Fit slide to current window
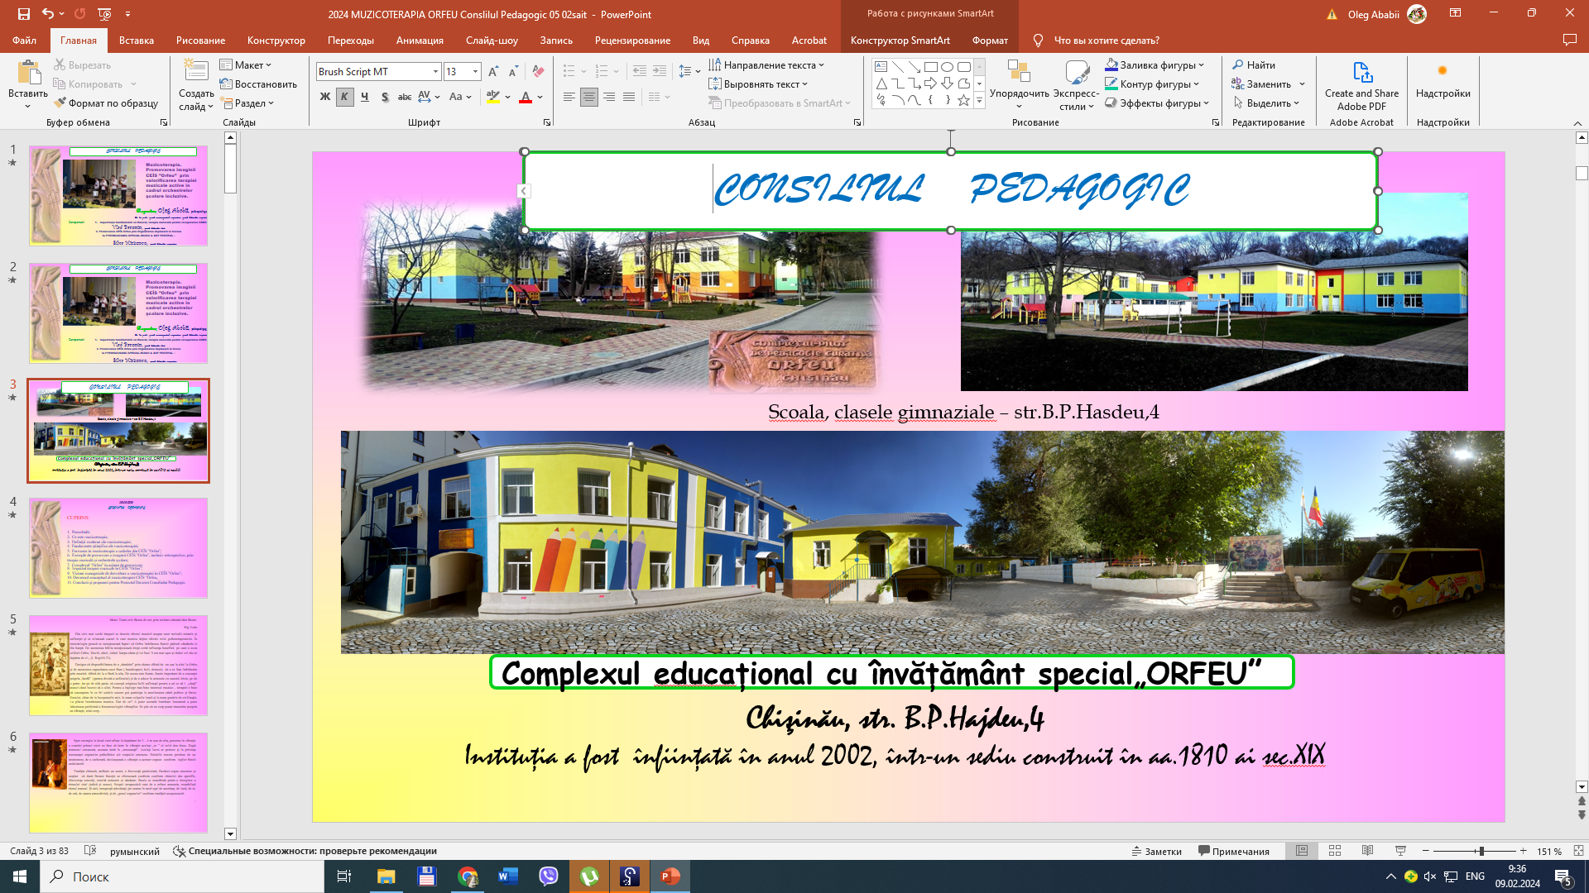Screen dimensions: 1589x893 pos(1578,851)
